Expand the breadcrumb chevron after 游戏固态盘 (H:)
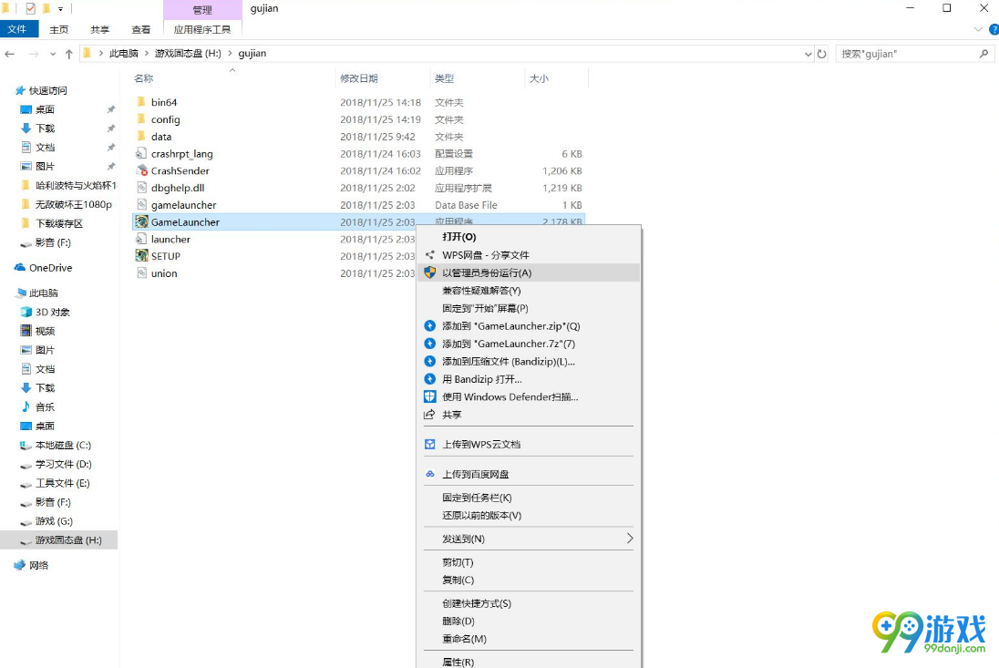The height and width of the screenshot is (668, 999). 230,54
